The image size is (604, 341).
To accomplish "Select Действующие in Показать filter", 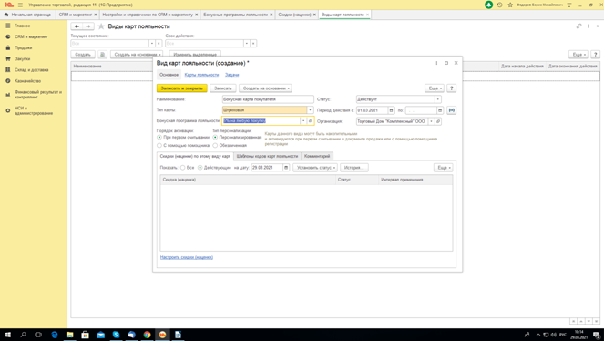I will (200, 168).
